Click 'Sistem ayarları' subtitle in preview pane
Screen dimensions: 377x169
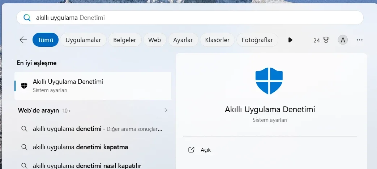pos(270,120)
